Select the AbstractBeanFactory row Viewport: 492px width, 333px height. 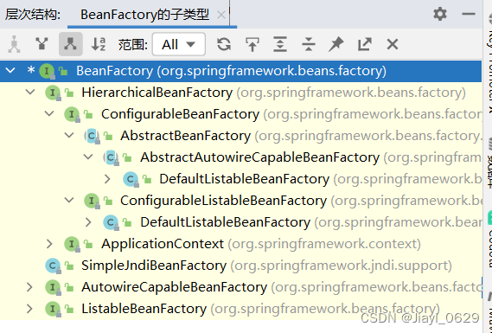tap(240, 136)
